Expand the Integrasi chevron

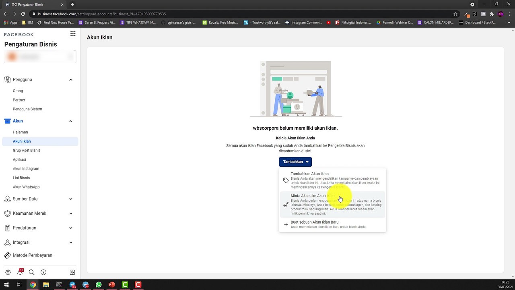pyautogui.click(x=71, y=242)
